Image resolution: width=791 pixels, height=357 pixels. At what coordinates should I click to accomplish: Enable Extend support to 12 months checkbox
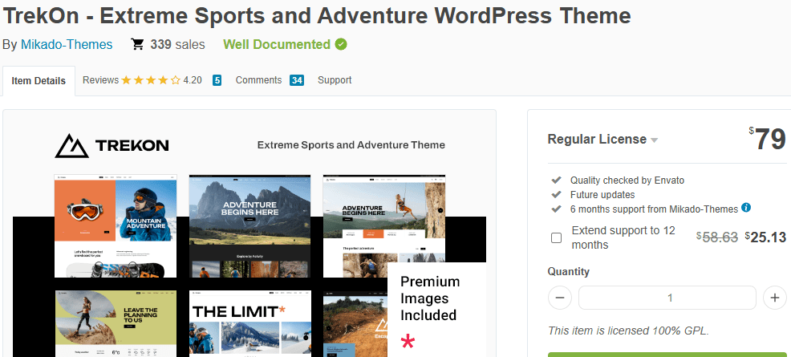coord(557,238)
